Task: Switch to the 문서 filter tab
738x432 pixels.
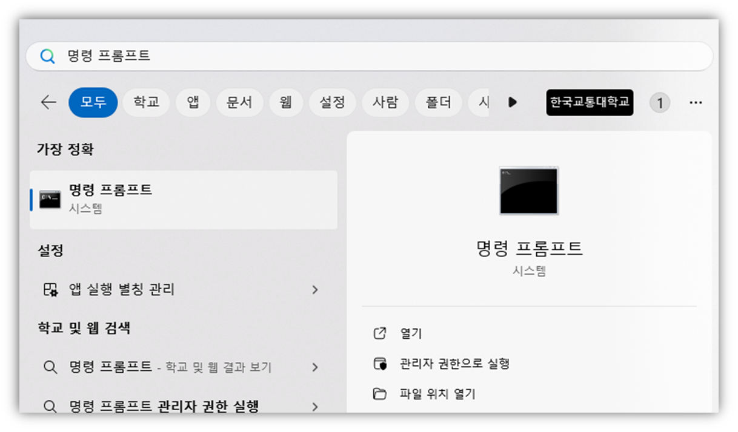Action: click(x=239, y=102)
